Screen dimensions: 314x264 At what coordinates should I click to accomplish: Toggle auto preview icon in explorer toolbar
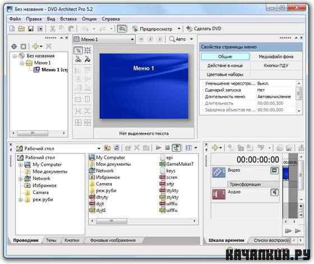click(177, 148)
